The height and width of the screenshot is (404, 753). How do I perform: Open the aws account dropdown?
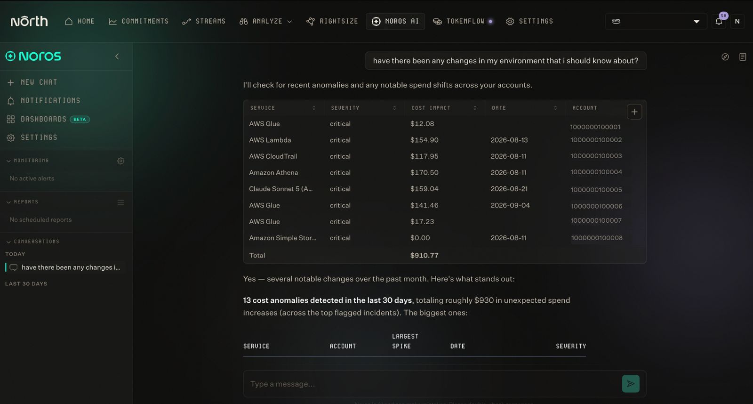coord(656,21)
